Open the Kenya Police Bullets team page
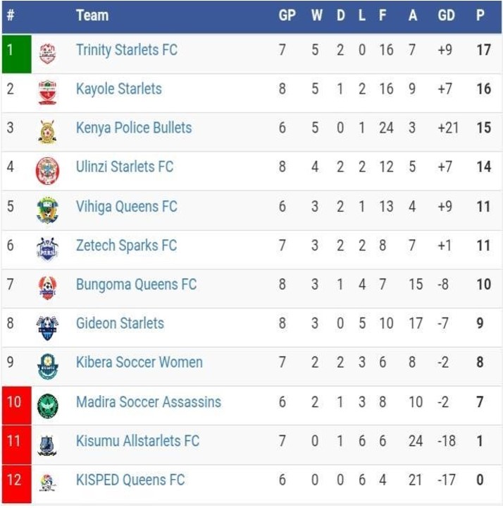Image resolution: width=503 pixels, height=508 pixels. pos(134,128)
